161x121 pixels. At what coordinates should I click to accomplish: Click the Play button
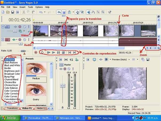[x=53, y=53]
